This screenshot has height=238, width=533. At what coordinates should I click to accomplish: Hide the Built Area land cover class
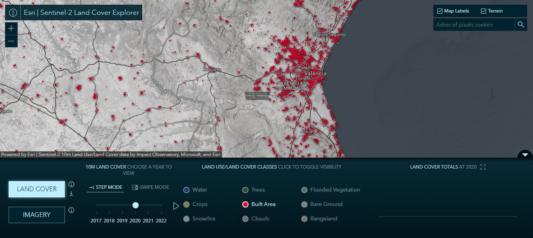[x=245, y=204]
